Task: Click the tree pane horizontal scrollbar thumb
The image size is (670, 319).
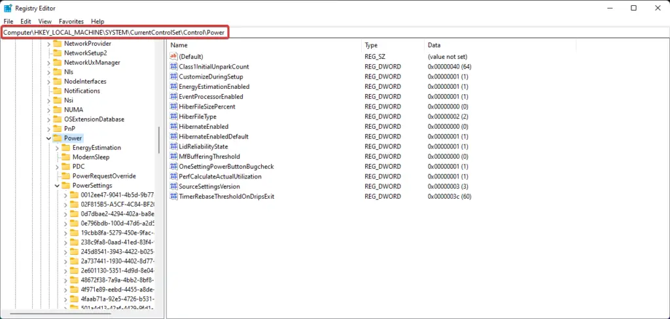Action: (x=60, y=314)
